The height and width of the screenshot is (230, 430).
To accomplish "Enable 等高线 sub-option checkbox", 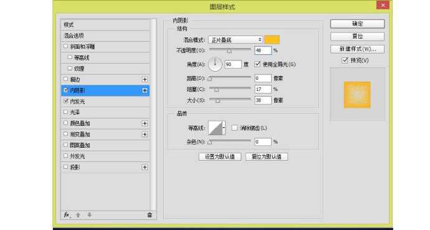I will click(x=70, y=57).
